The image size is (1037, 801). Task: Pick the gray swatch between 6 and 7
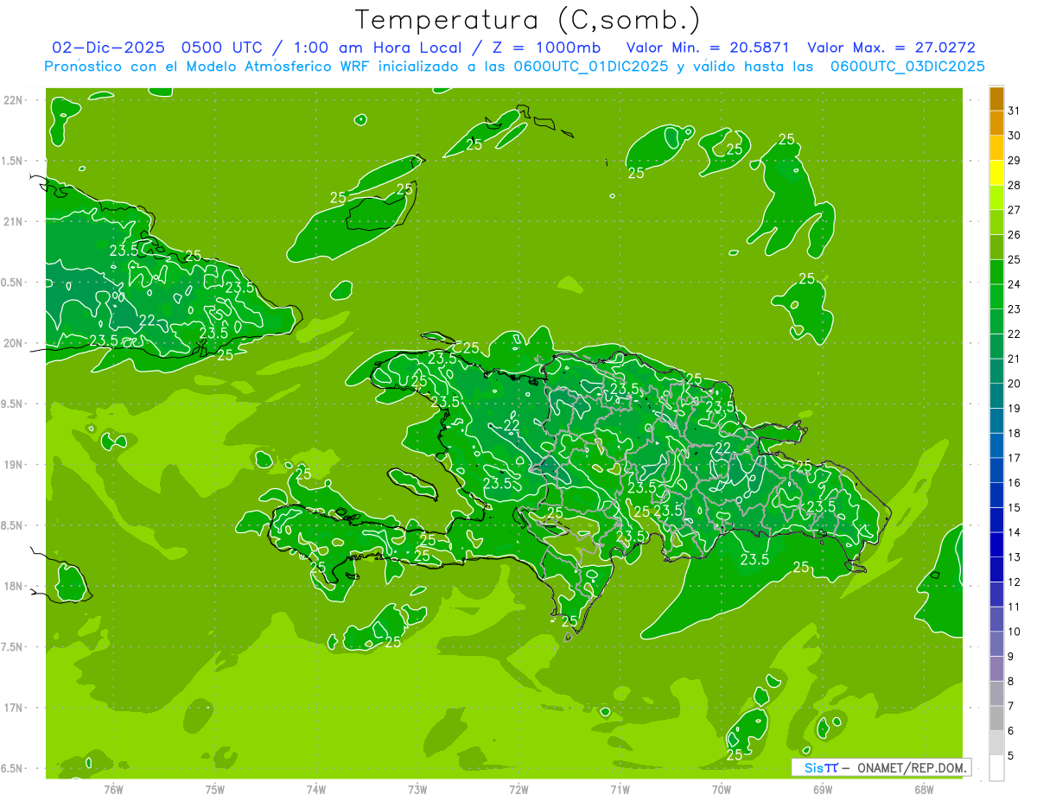click(996, 719)
